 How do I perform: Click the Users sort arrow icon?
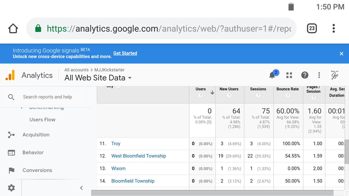coord(212,93)
